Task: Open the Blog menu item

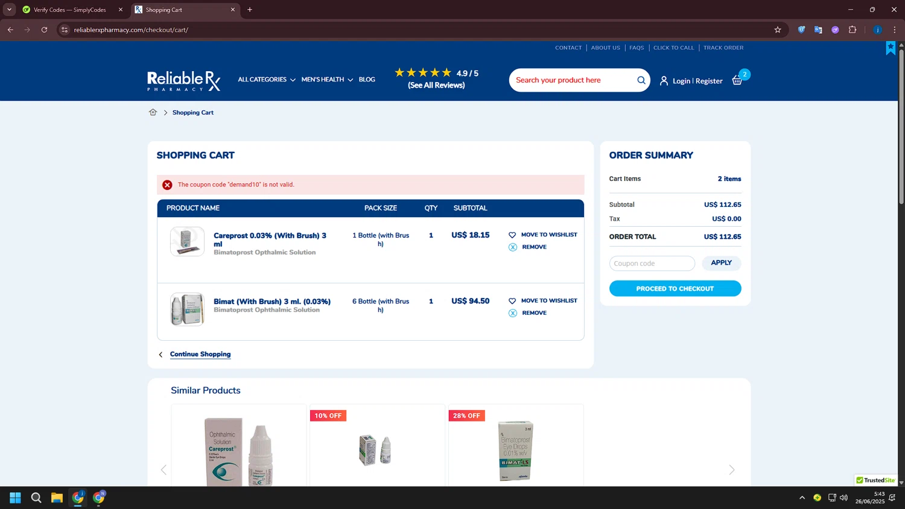Action: pyautogui.click(x=367, y=80)
